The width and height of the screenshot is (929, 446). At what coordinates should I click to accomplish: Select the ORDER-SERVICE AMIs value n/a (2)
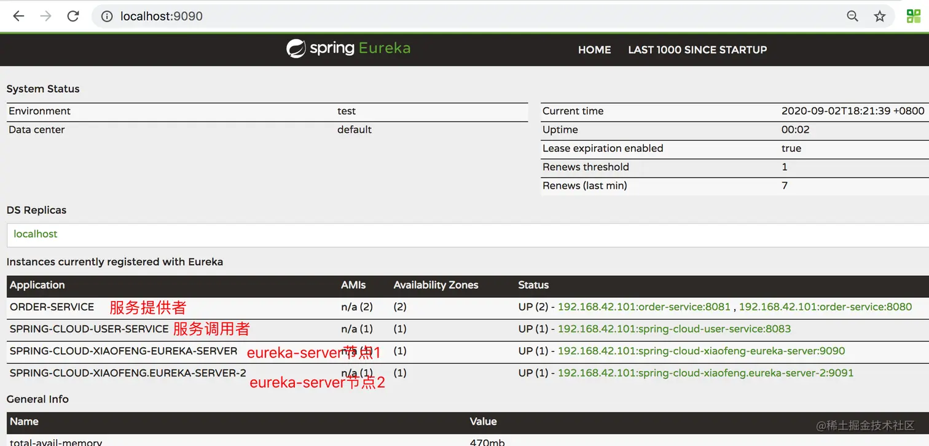pos(357,307)
